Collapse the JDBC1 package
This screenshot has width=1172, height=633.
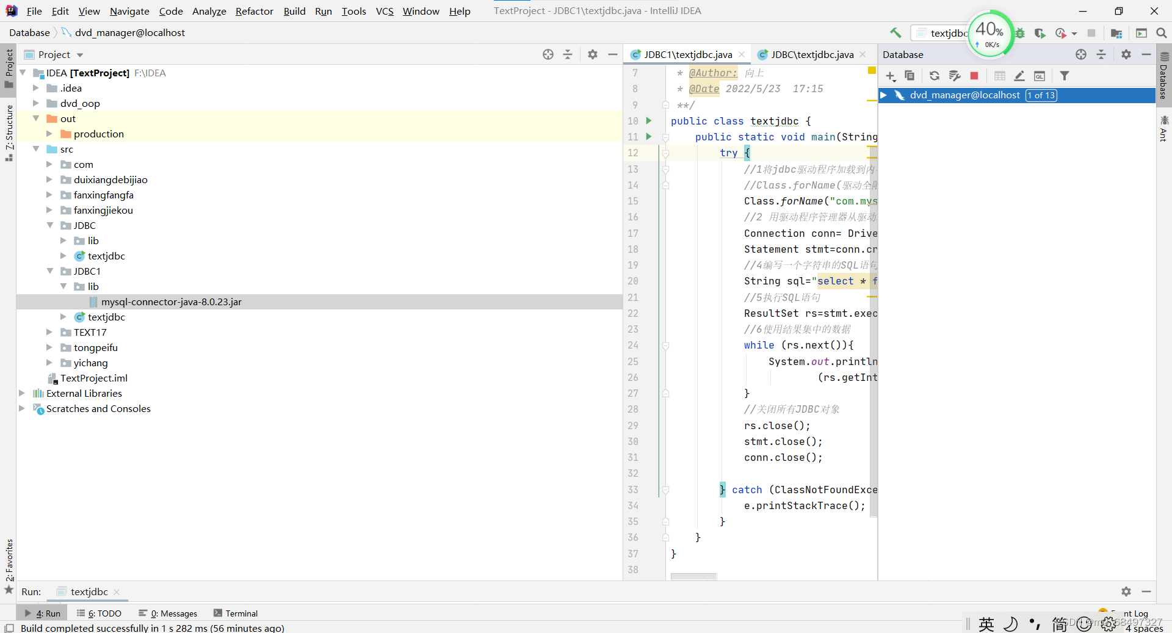[49, 271]
